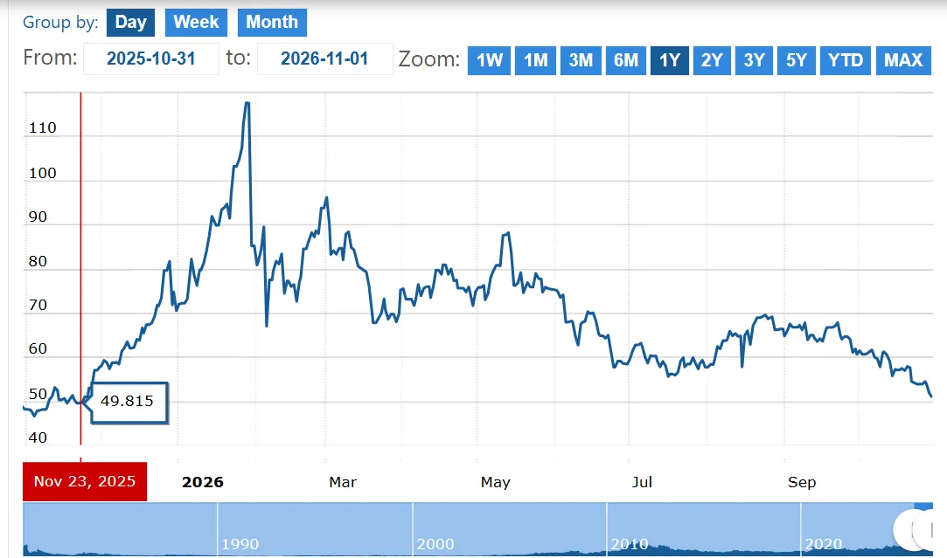
Task: Set zoom range to 1Y
Action: pyautogui.click(x=669, y=60)
